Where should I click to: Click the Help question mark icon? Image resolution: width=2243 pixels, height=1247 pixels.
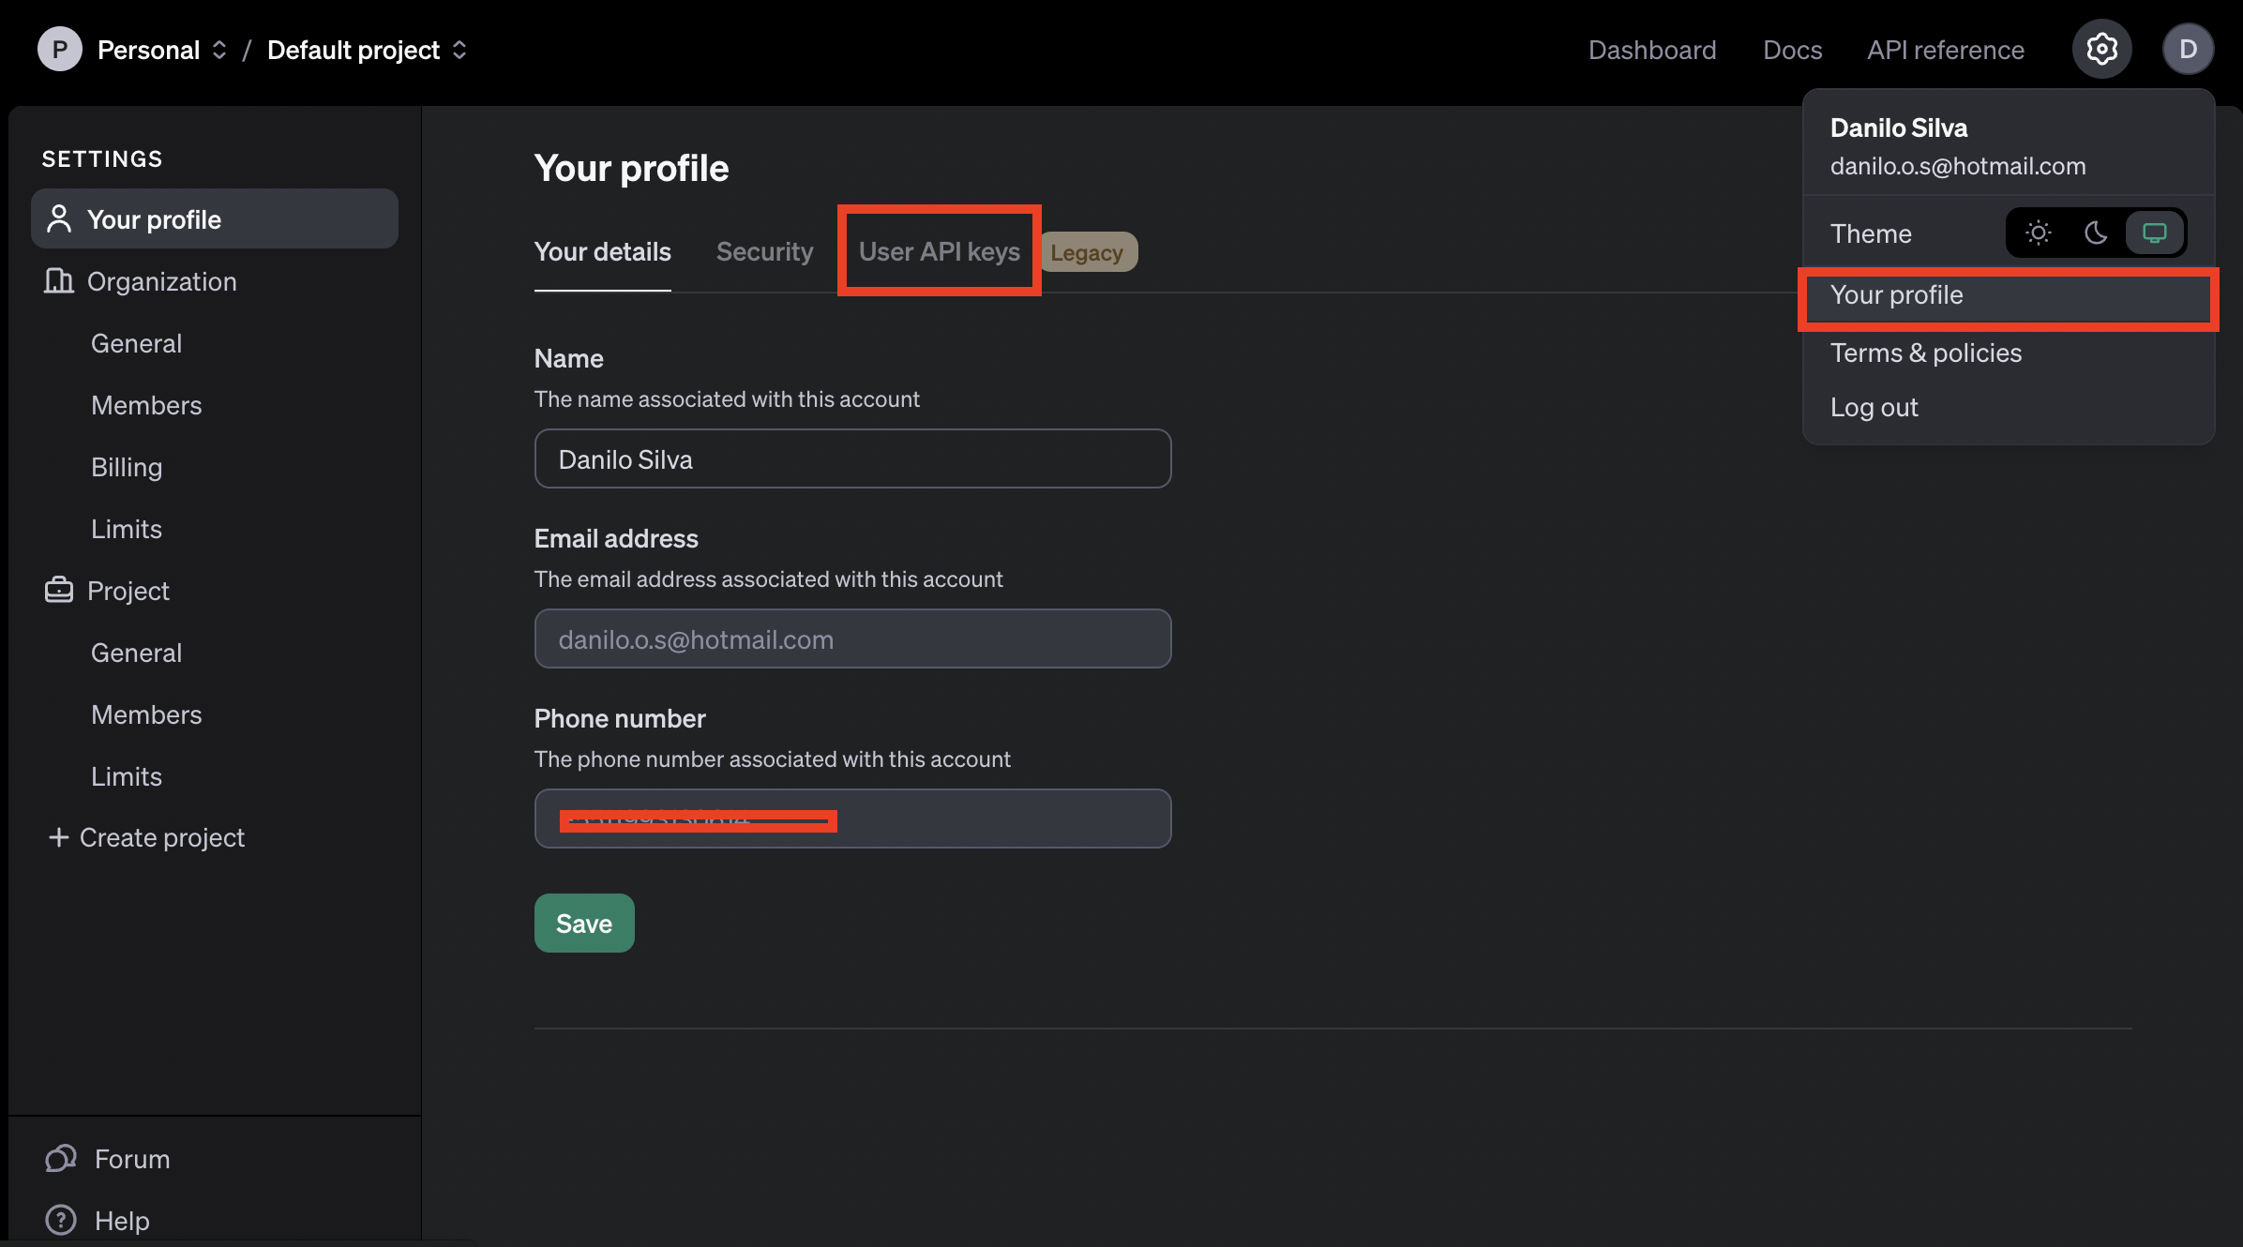(61, 1220)
